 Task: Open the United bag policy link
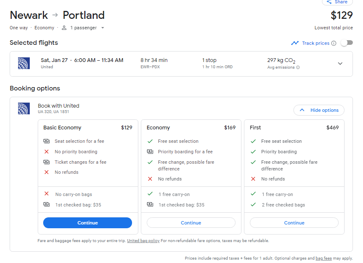143,241
